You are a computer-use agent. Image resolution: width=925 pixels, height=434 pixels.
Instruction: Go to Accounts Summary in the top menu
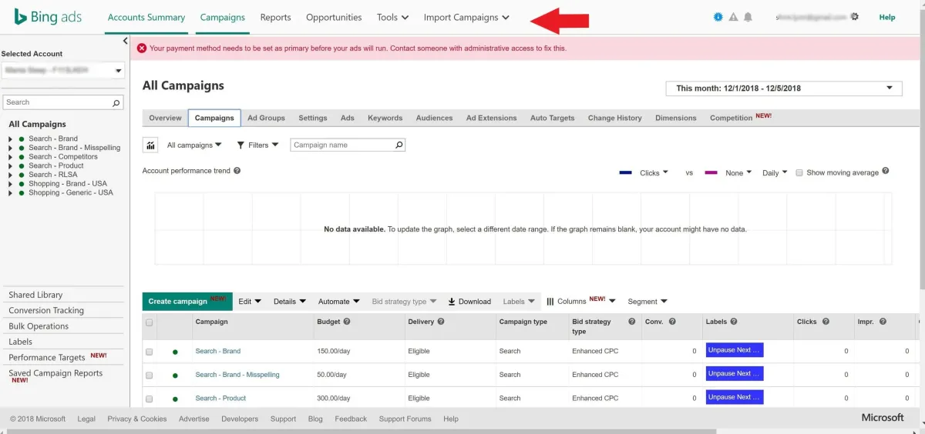(x=146, y=17)
